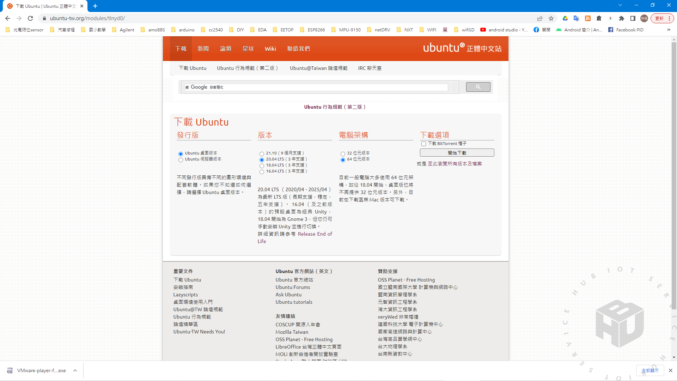The image size is (677, 381).
Task: Expand the VMware download item options chevron
Action: pyautogui.click(x=75, y=370)
